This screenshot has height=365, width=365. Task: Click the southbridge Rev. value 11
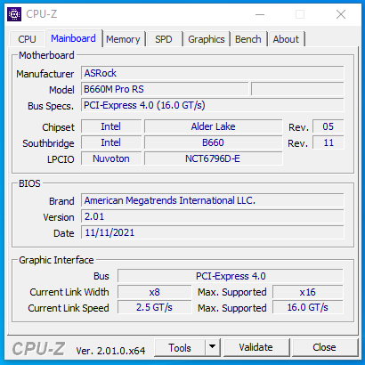click(x=328, y=142)
